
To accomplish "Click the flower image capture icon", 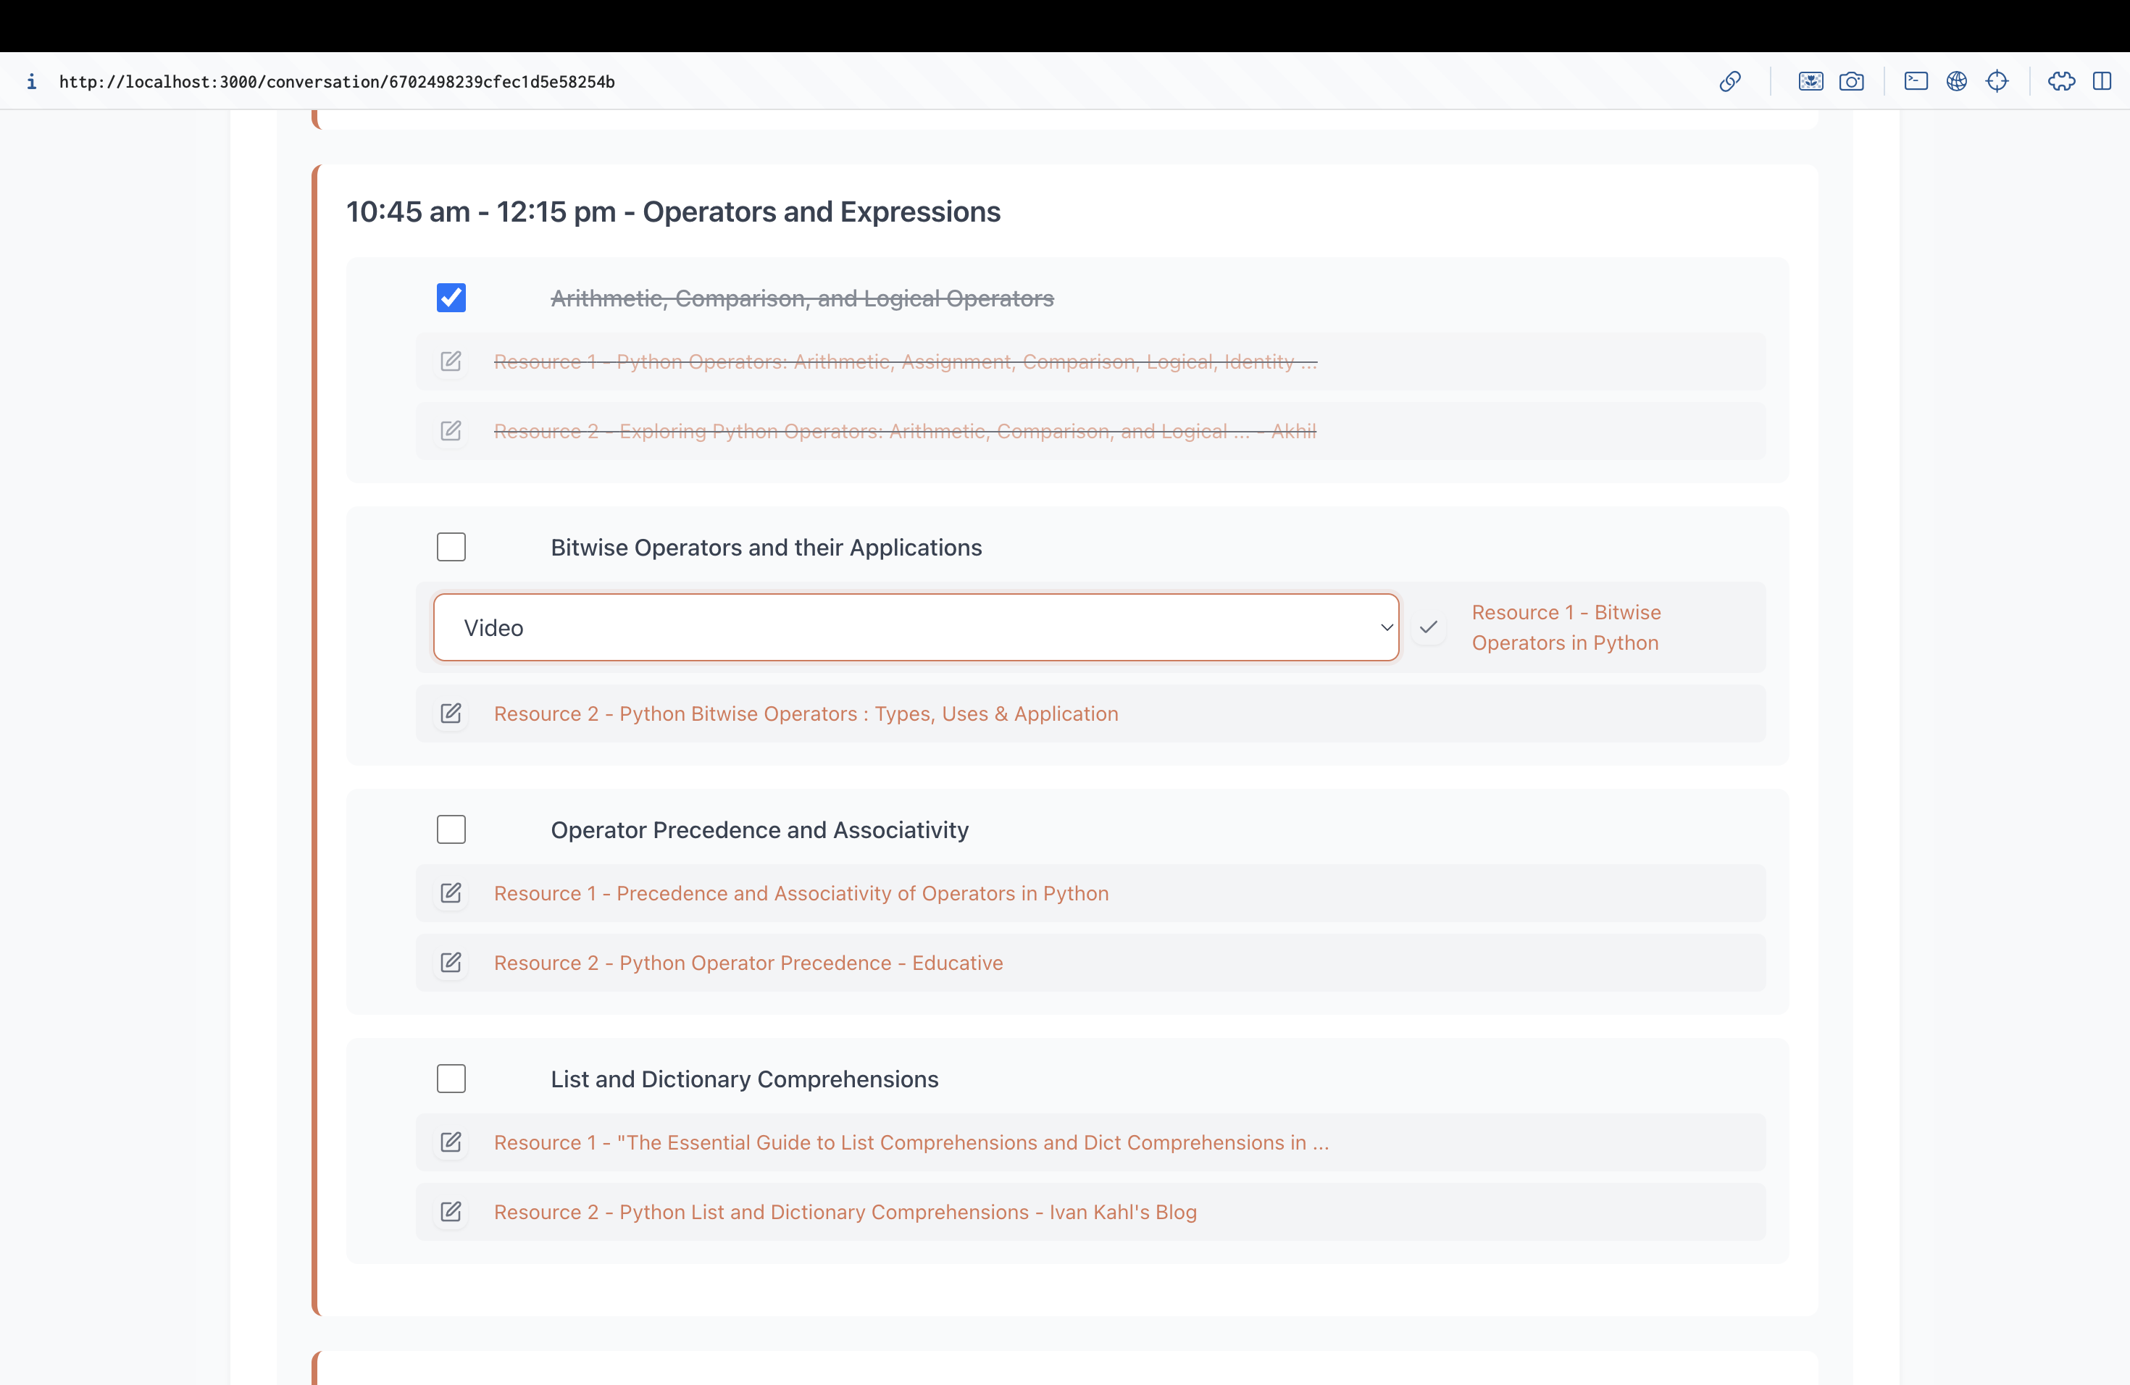I will [1810, 81].
